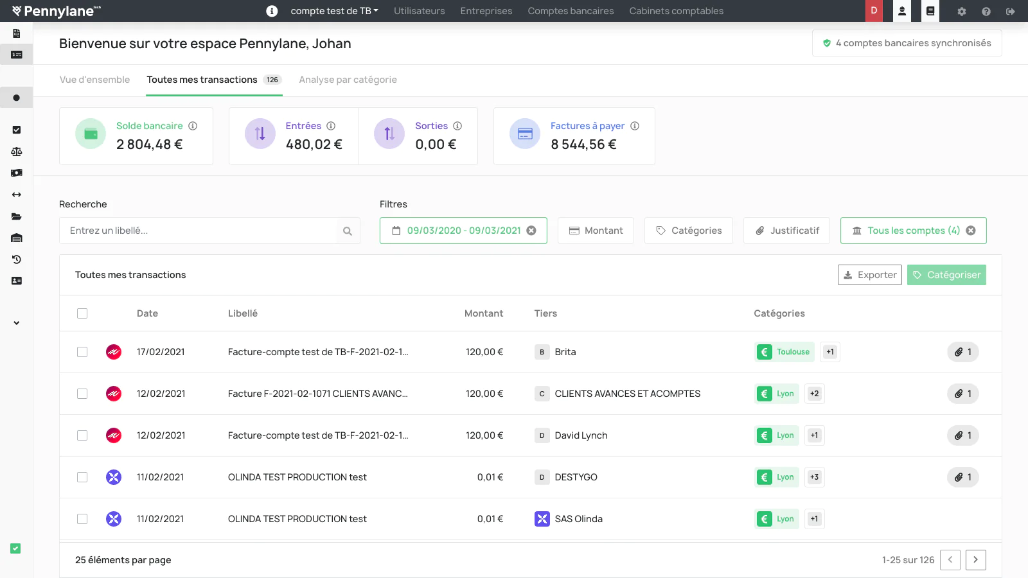Click the info icon beside compte test de TB
The height and width of the screenshot is (578, 1028).
pos(272,11)
